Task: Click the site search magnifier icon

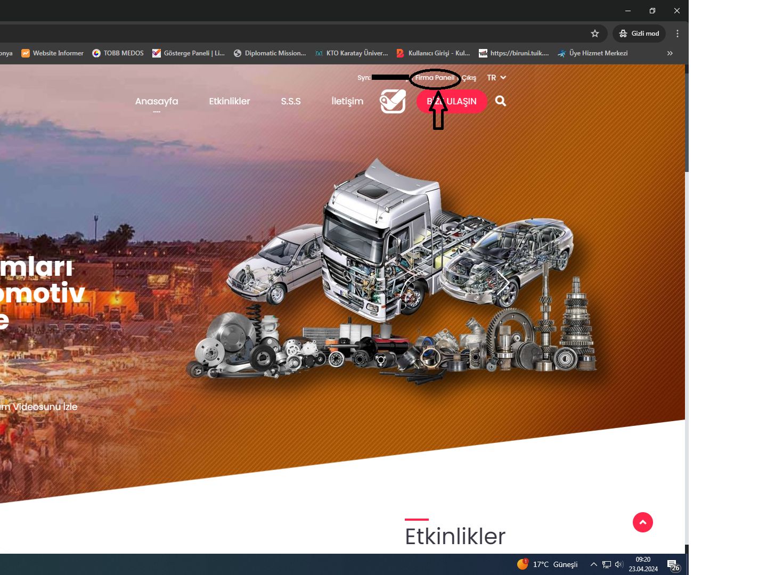Action: click(x=500, y=101)
